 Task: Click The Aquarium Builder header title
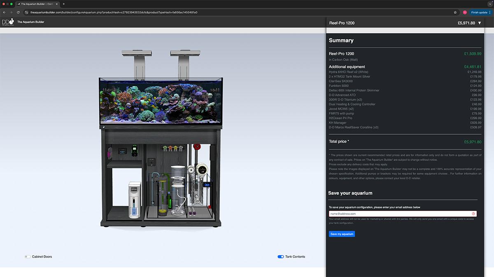pos(30,22)
